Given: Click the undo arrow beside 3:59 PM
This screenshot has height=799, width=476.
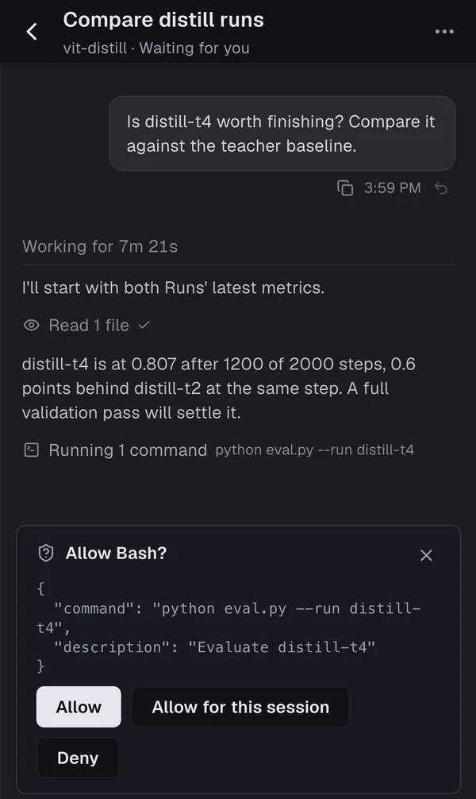Looking at the screenshot, I should [x=441, y=188].
